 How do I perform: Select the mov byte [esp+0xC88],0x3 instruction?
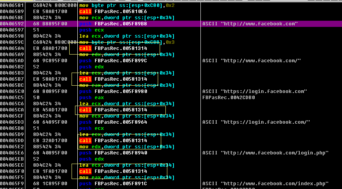coord(127,42)
